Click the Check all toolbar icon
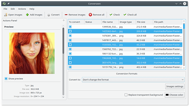 [125, 15]
